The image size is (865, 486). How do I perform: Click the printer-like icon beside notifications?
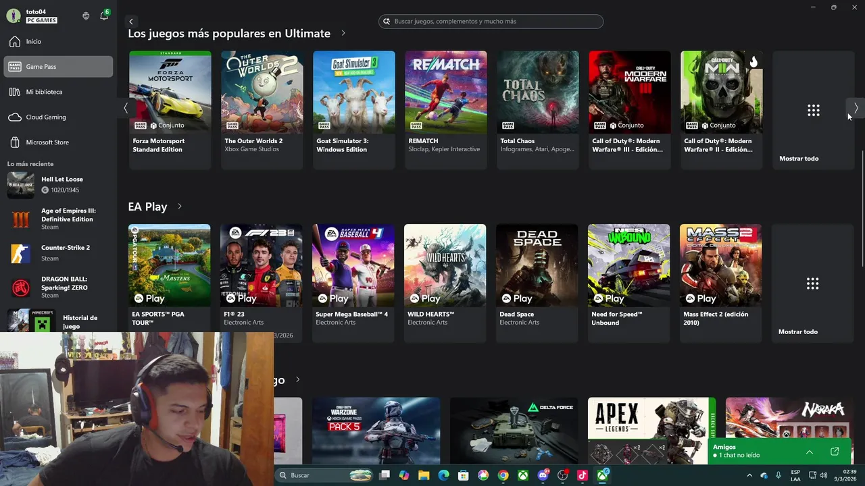click(x=86, y=16)
